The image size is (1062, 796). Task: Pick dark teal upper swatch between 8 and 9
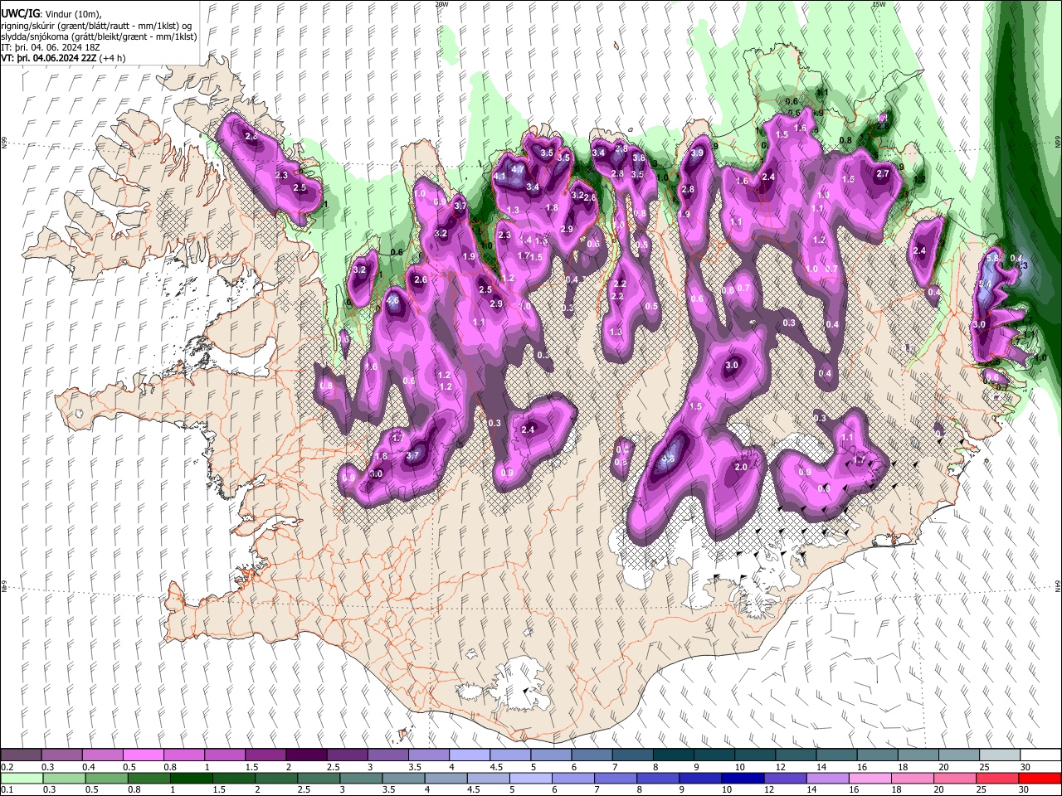673,755
